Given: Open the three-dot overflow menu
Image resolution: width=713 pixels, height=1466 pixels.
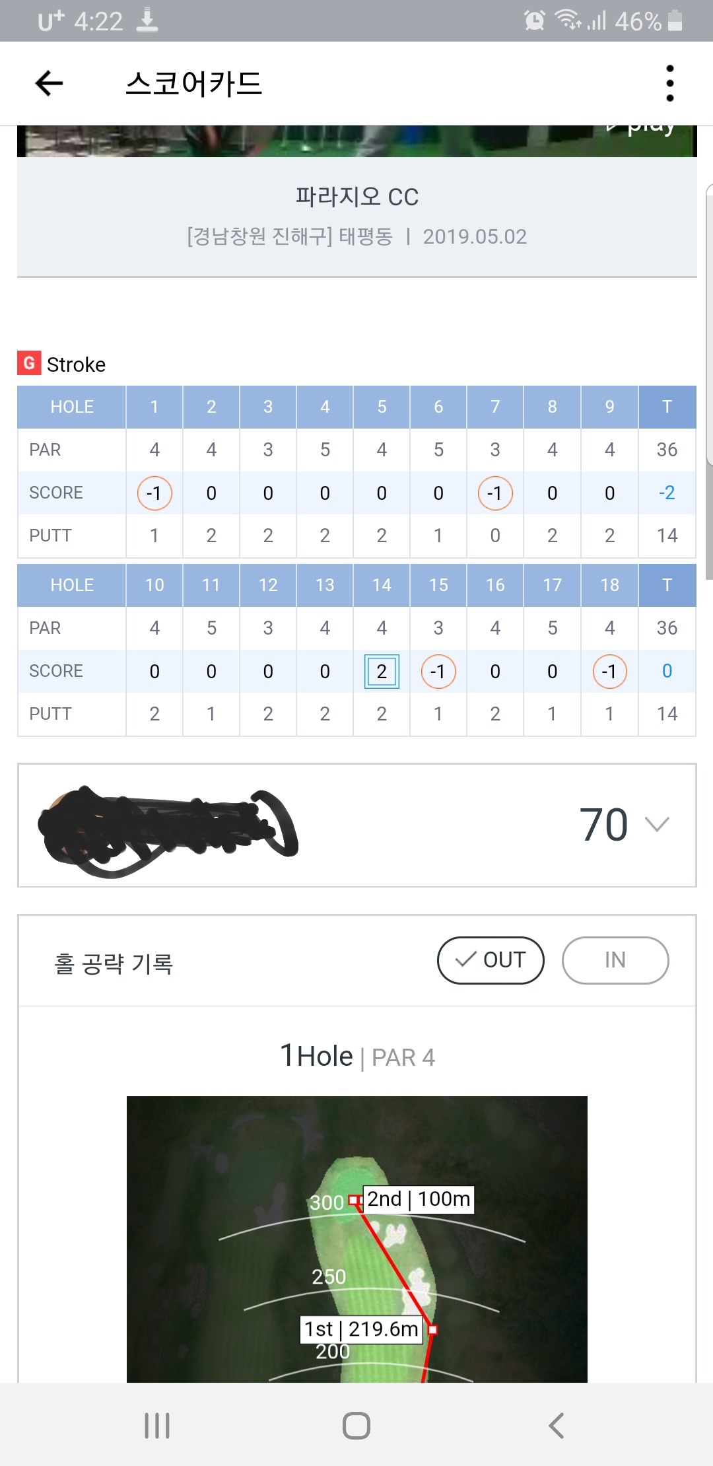Looking at the screenshot, I should (x=669, y=83).
